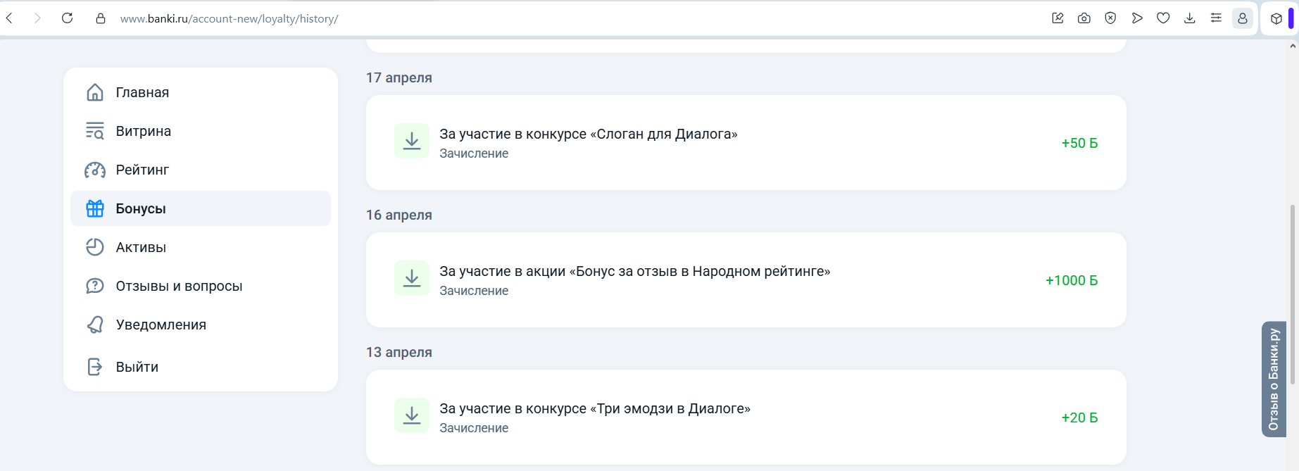Click the Отзыв о Банки.ру feedback tab
The image size is (1299, 471).
coord(1274,379)
